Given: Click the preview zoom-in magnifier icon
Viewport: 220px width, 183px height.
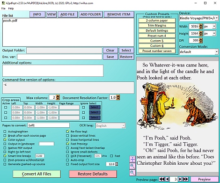Looking at the screenshot, I should coord(132,166).
